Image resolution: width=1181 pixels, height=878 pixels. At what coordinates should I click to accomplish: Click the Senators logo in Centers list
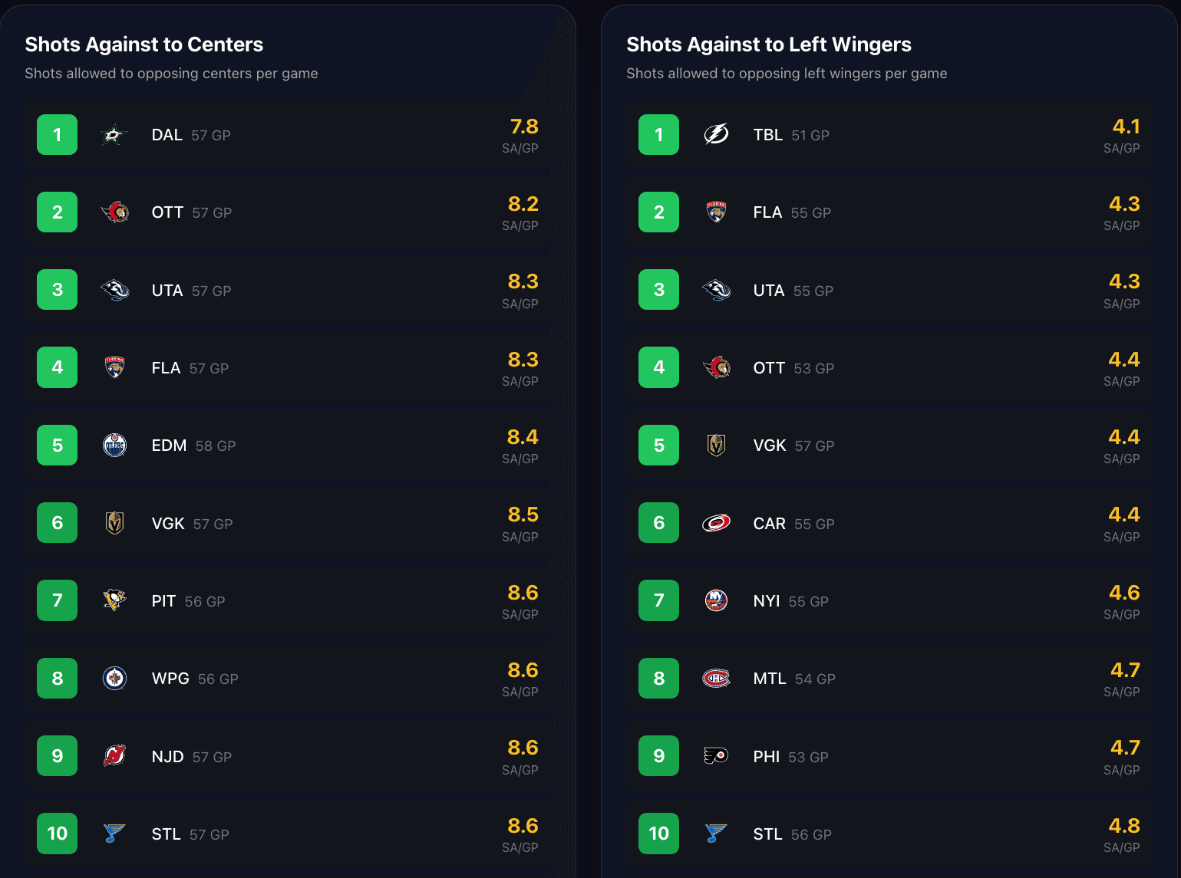point(114,212)
